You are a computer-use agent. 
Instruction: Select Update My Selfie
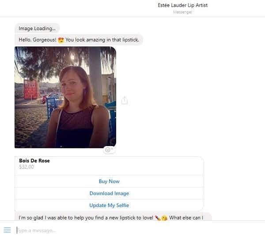pyautogui.click(x=109, y=205)
